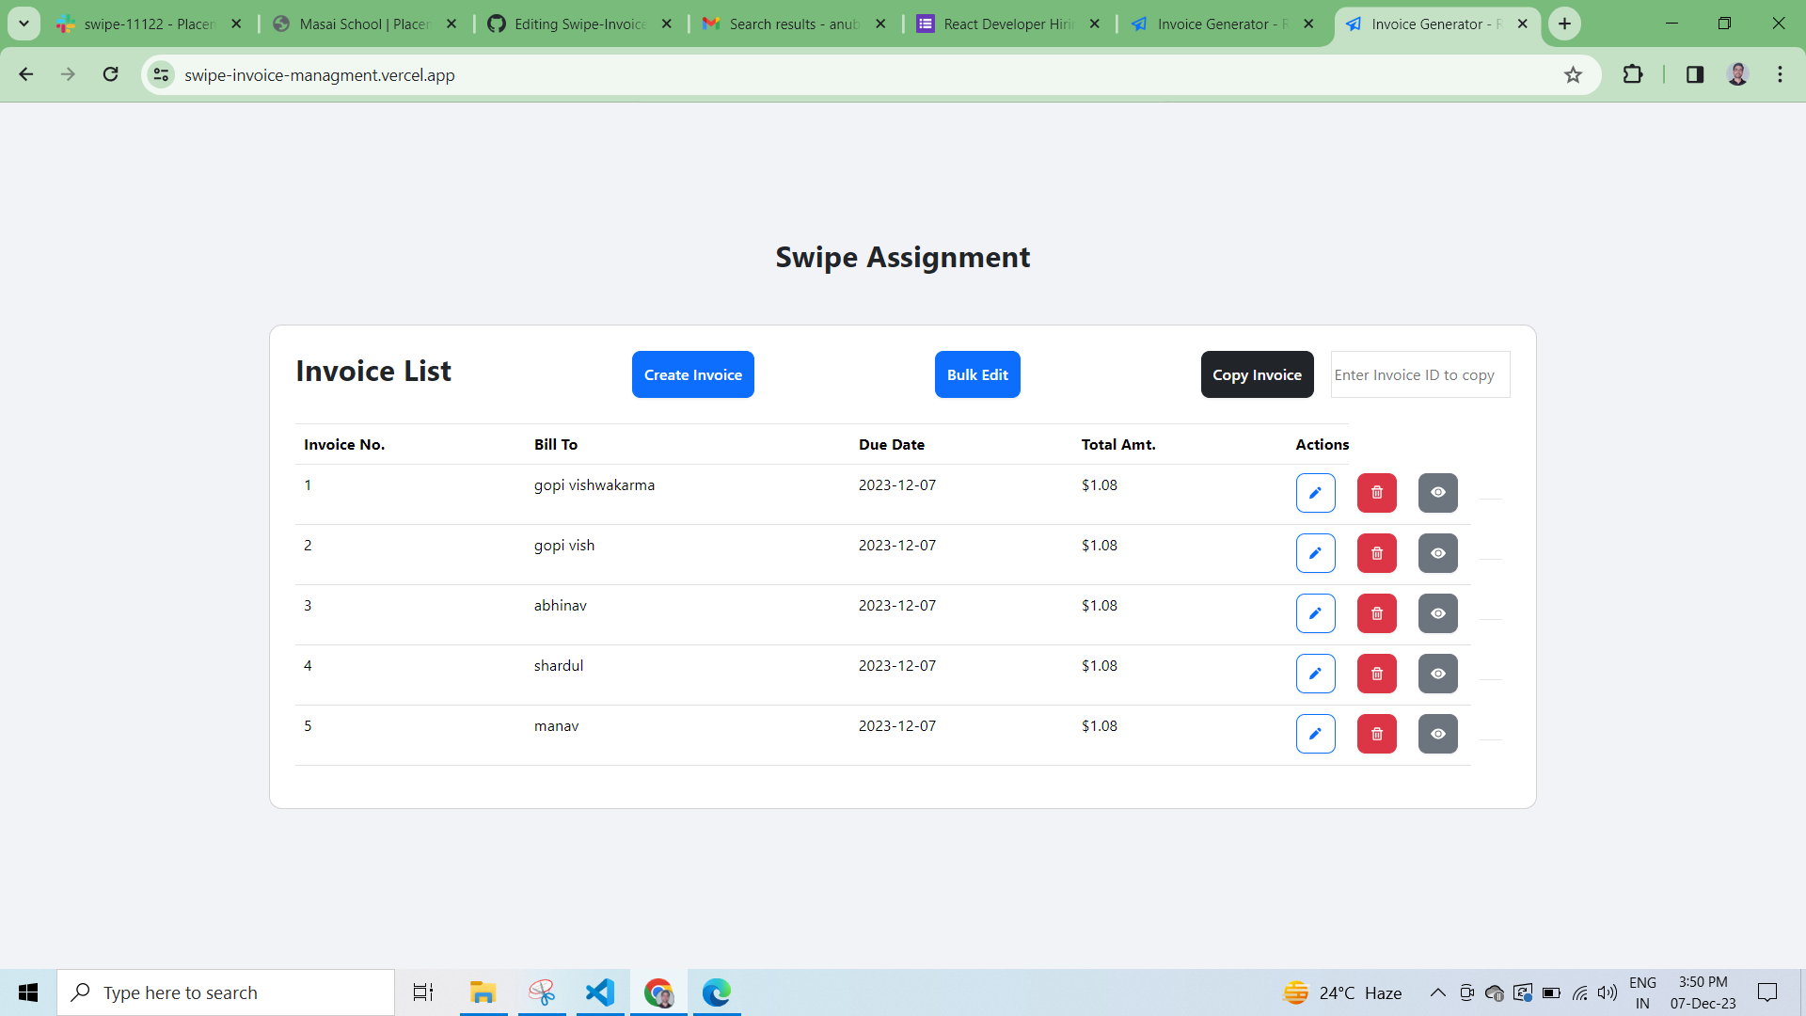This screenshot has width=1806, height=1016.
Task: Select the 'manav' Bill To cell
Action: click(557, 726)
